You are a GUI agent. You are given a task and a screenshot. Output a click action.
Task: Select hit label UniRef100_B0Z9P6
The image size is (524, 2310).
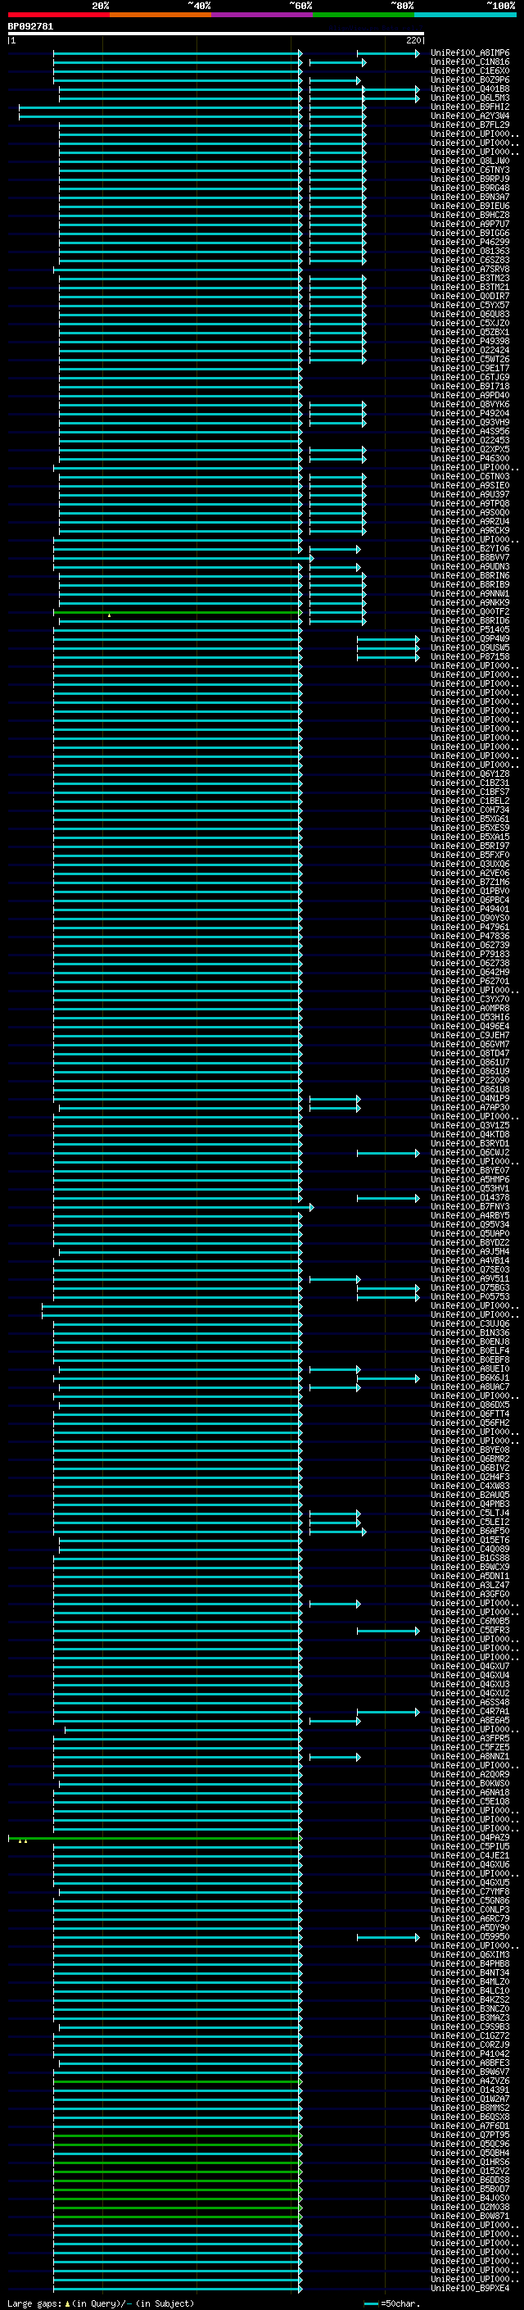470,79
